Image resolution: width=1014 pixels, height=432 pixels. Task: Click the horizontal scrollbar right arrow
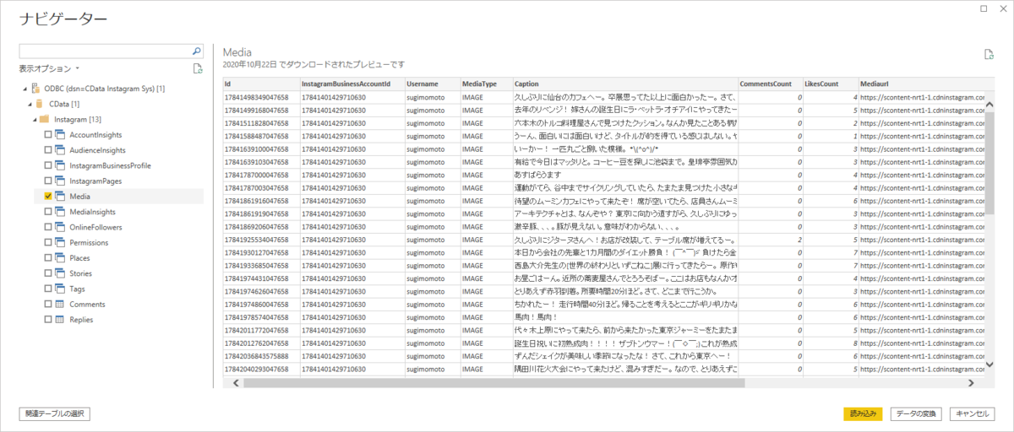point(969,382)
